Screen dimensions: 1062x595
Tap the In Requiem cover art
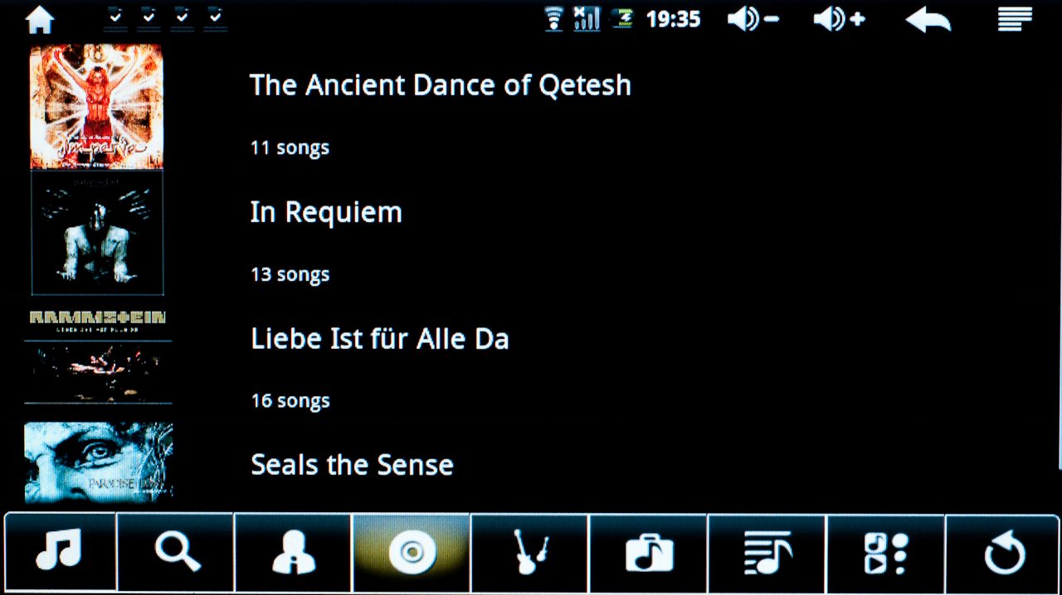click(x=97, y=234)
